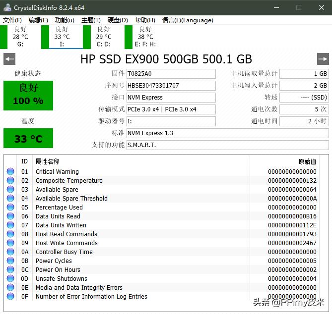Click the status orb for Power Cycles
The height and width of the screenshot is (314, 332).
tap(10, 261)
